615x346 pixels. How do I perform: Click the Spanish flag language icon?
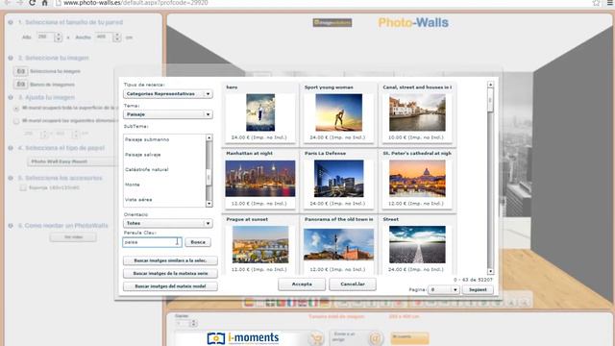[249, 303]
